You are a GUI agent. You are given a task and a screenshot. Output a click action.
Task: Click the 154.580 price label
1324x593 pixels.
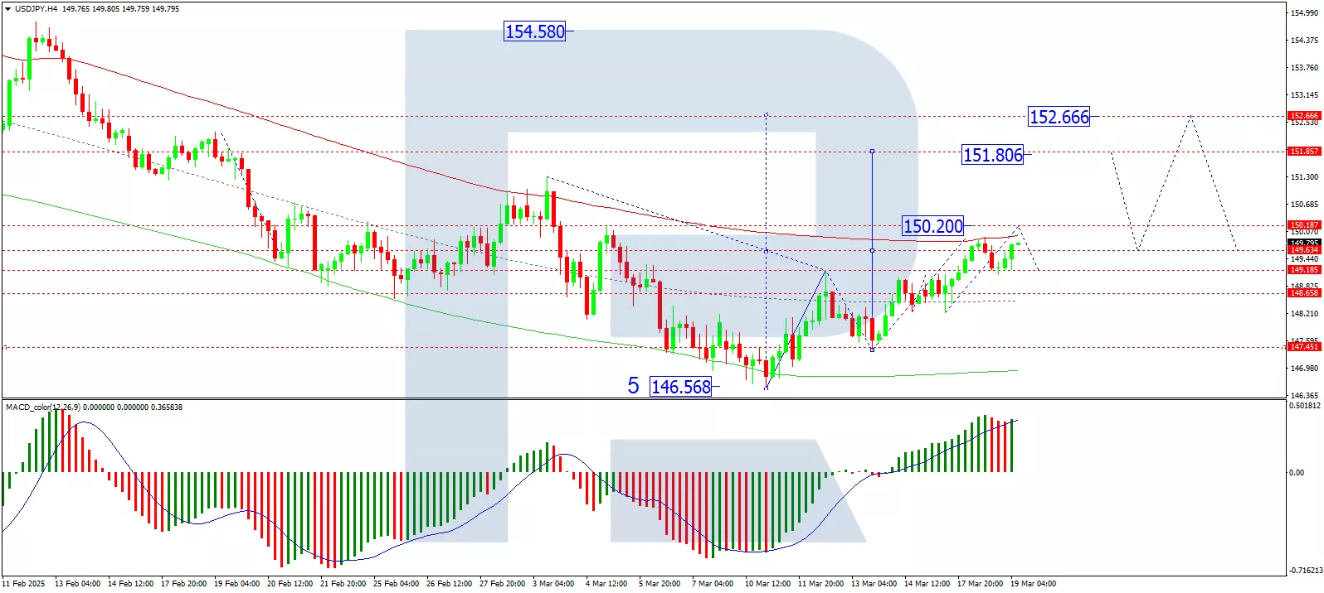click(x=534, y=31)
